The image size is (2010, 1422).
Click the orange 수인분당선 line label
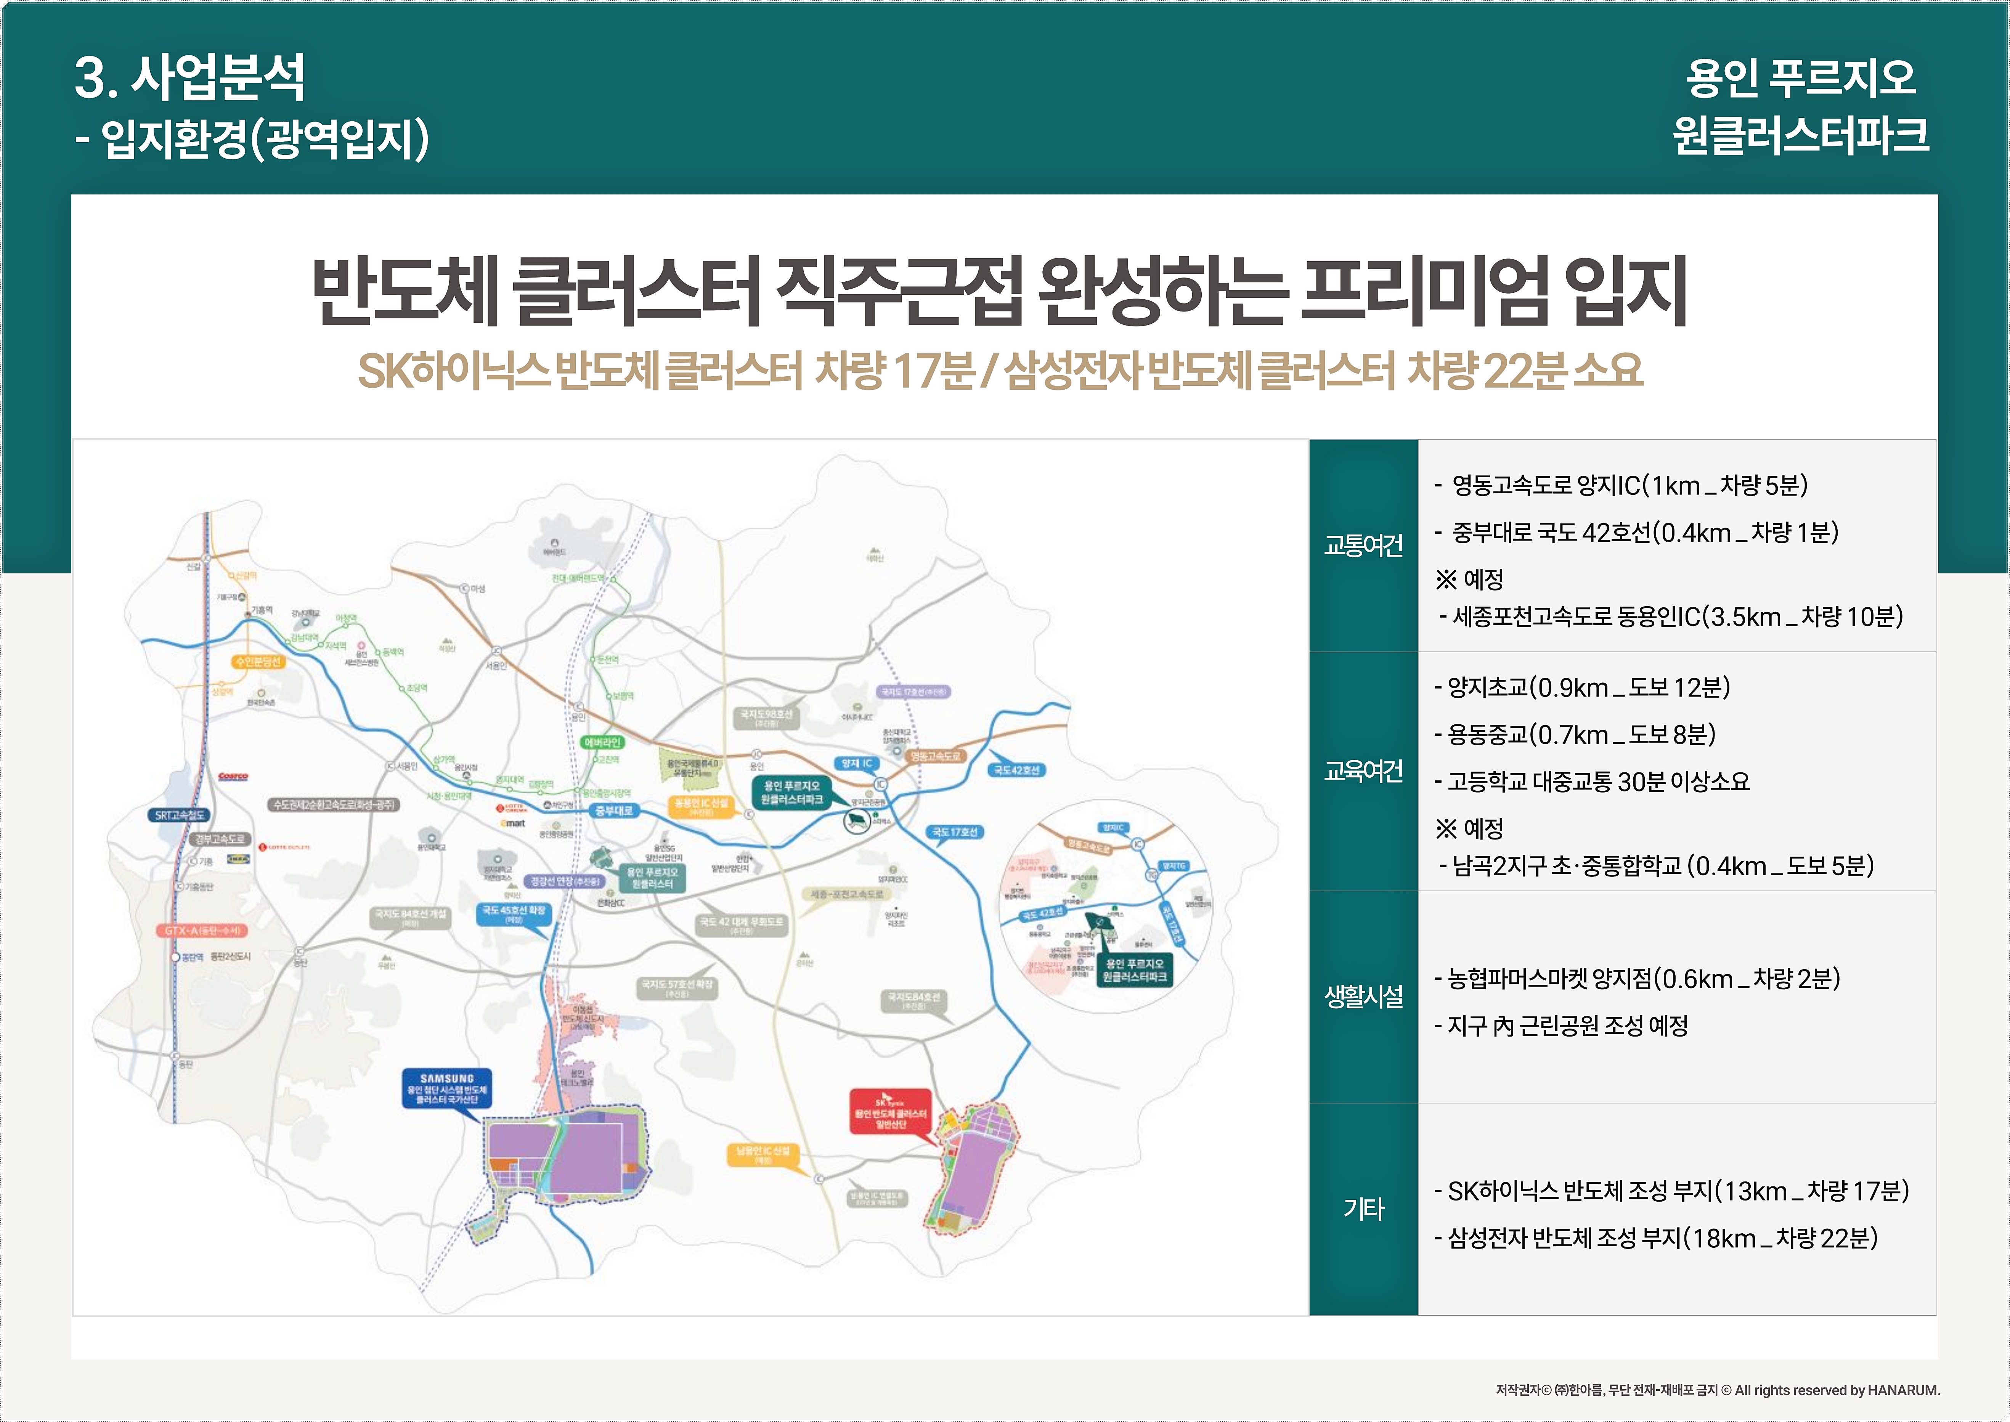(258, 662)
